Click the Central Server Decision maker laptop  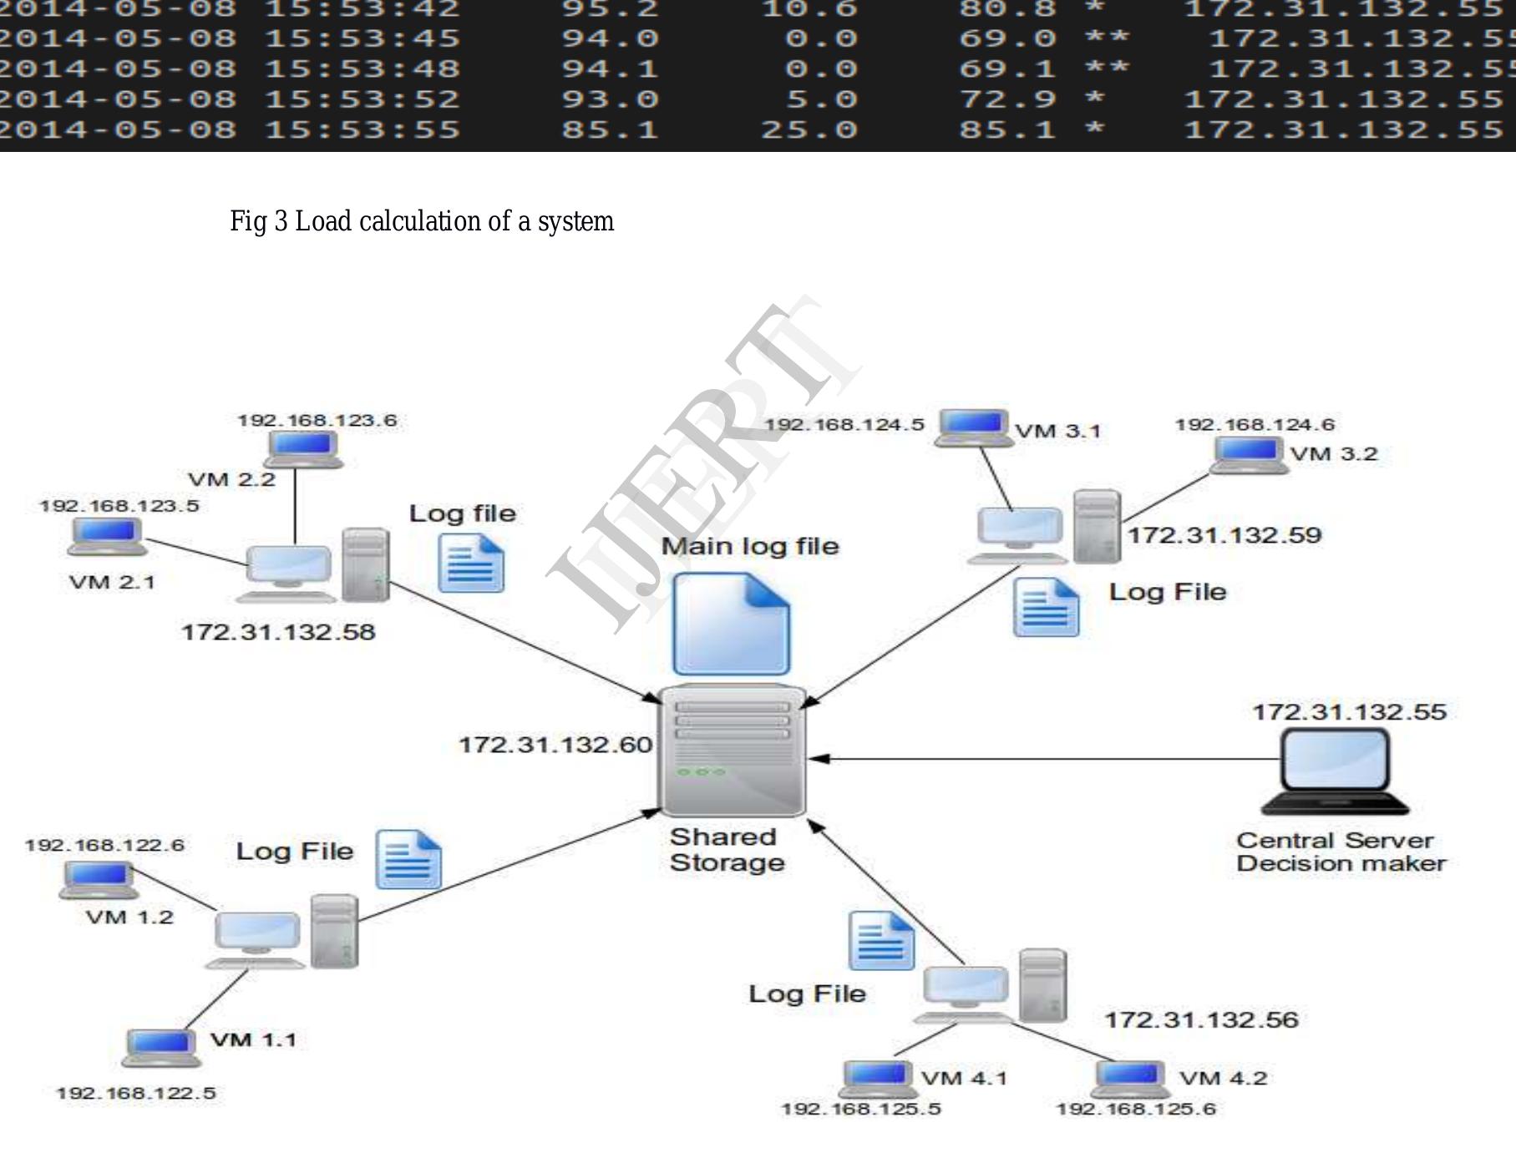tap(1335, 771)
